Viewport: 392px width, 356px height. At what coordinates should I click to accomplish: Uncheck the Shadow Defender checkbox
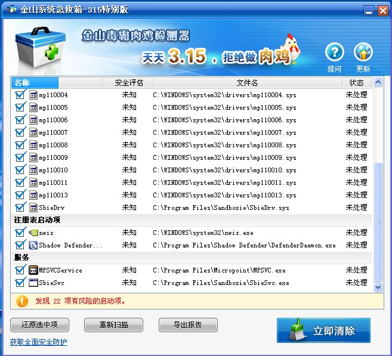[20, 245]
